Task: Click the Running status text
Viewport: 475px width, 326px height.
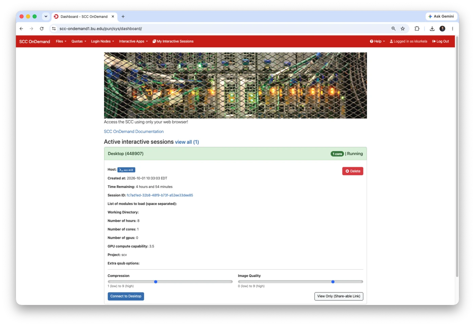Action: tap(355, 154)
